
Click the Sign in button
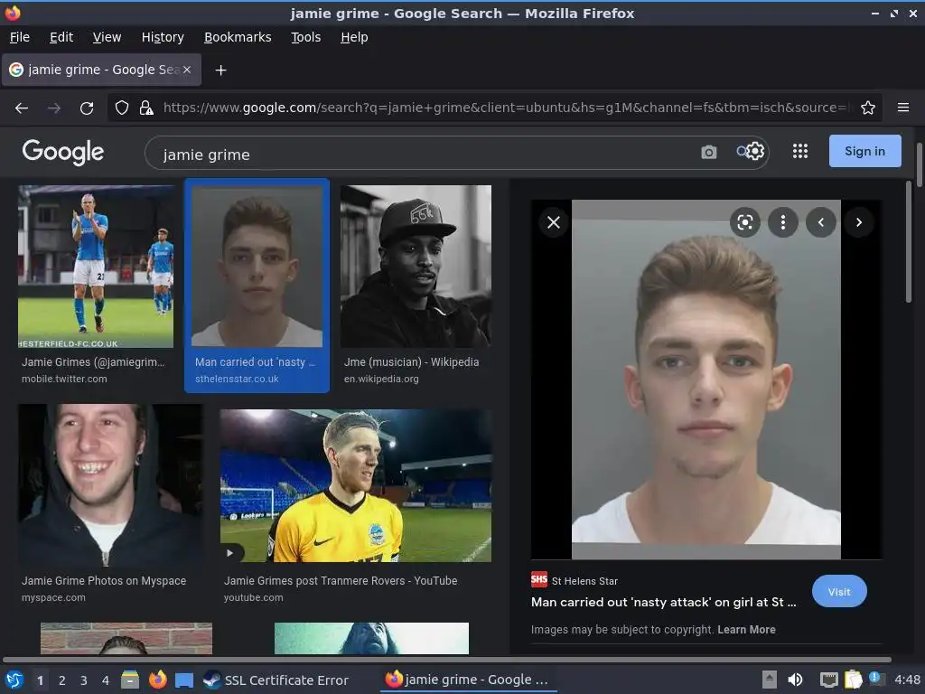(x=864, y=151)
